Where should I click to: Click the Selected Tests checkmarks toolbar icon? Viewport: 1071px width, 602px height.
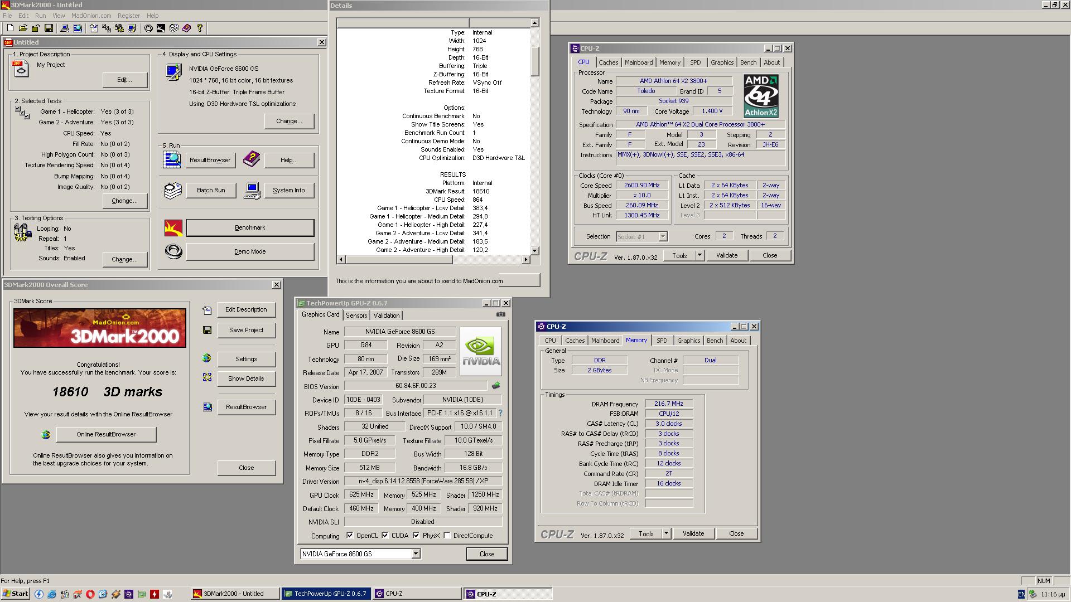[106, 28]
